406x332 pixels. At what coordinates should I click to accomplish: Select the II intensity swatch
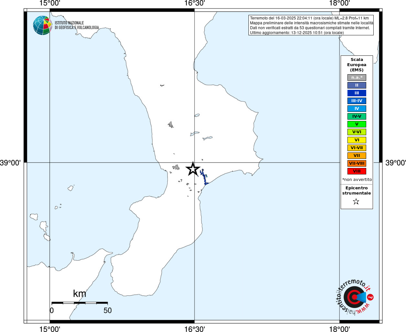click(357, 85)
